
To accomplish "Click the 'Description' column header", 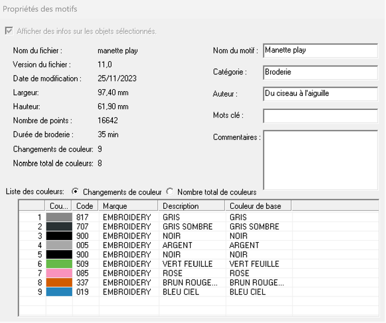I will point(191,206).
